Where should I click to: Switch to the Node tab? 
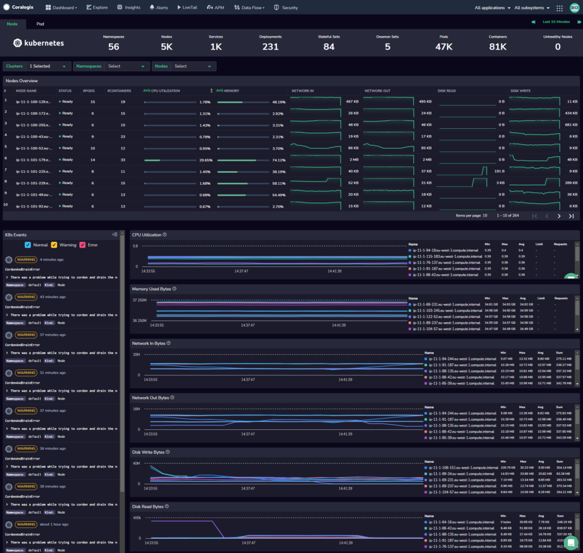[x=13, y=24]
